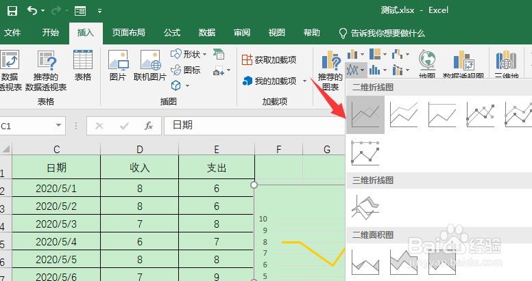The height and width of the screenshot is (281, 532).
Task: Switch to the 帮助 tab
Action: pos(312,33)
